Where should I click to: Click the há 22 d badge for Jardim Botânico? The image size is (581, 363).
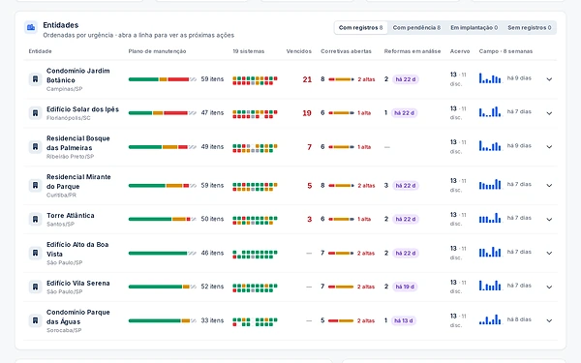pos(406,79)
